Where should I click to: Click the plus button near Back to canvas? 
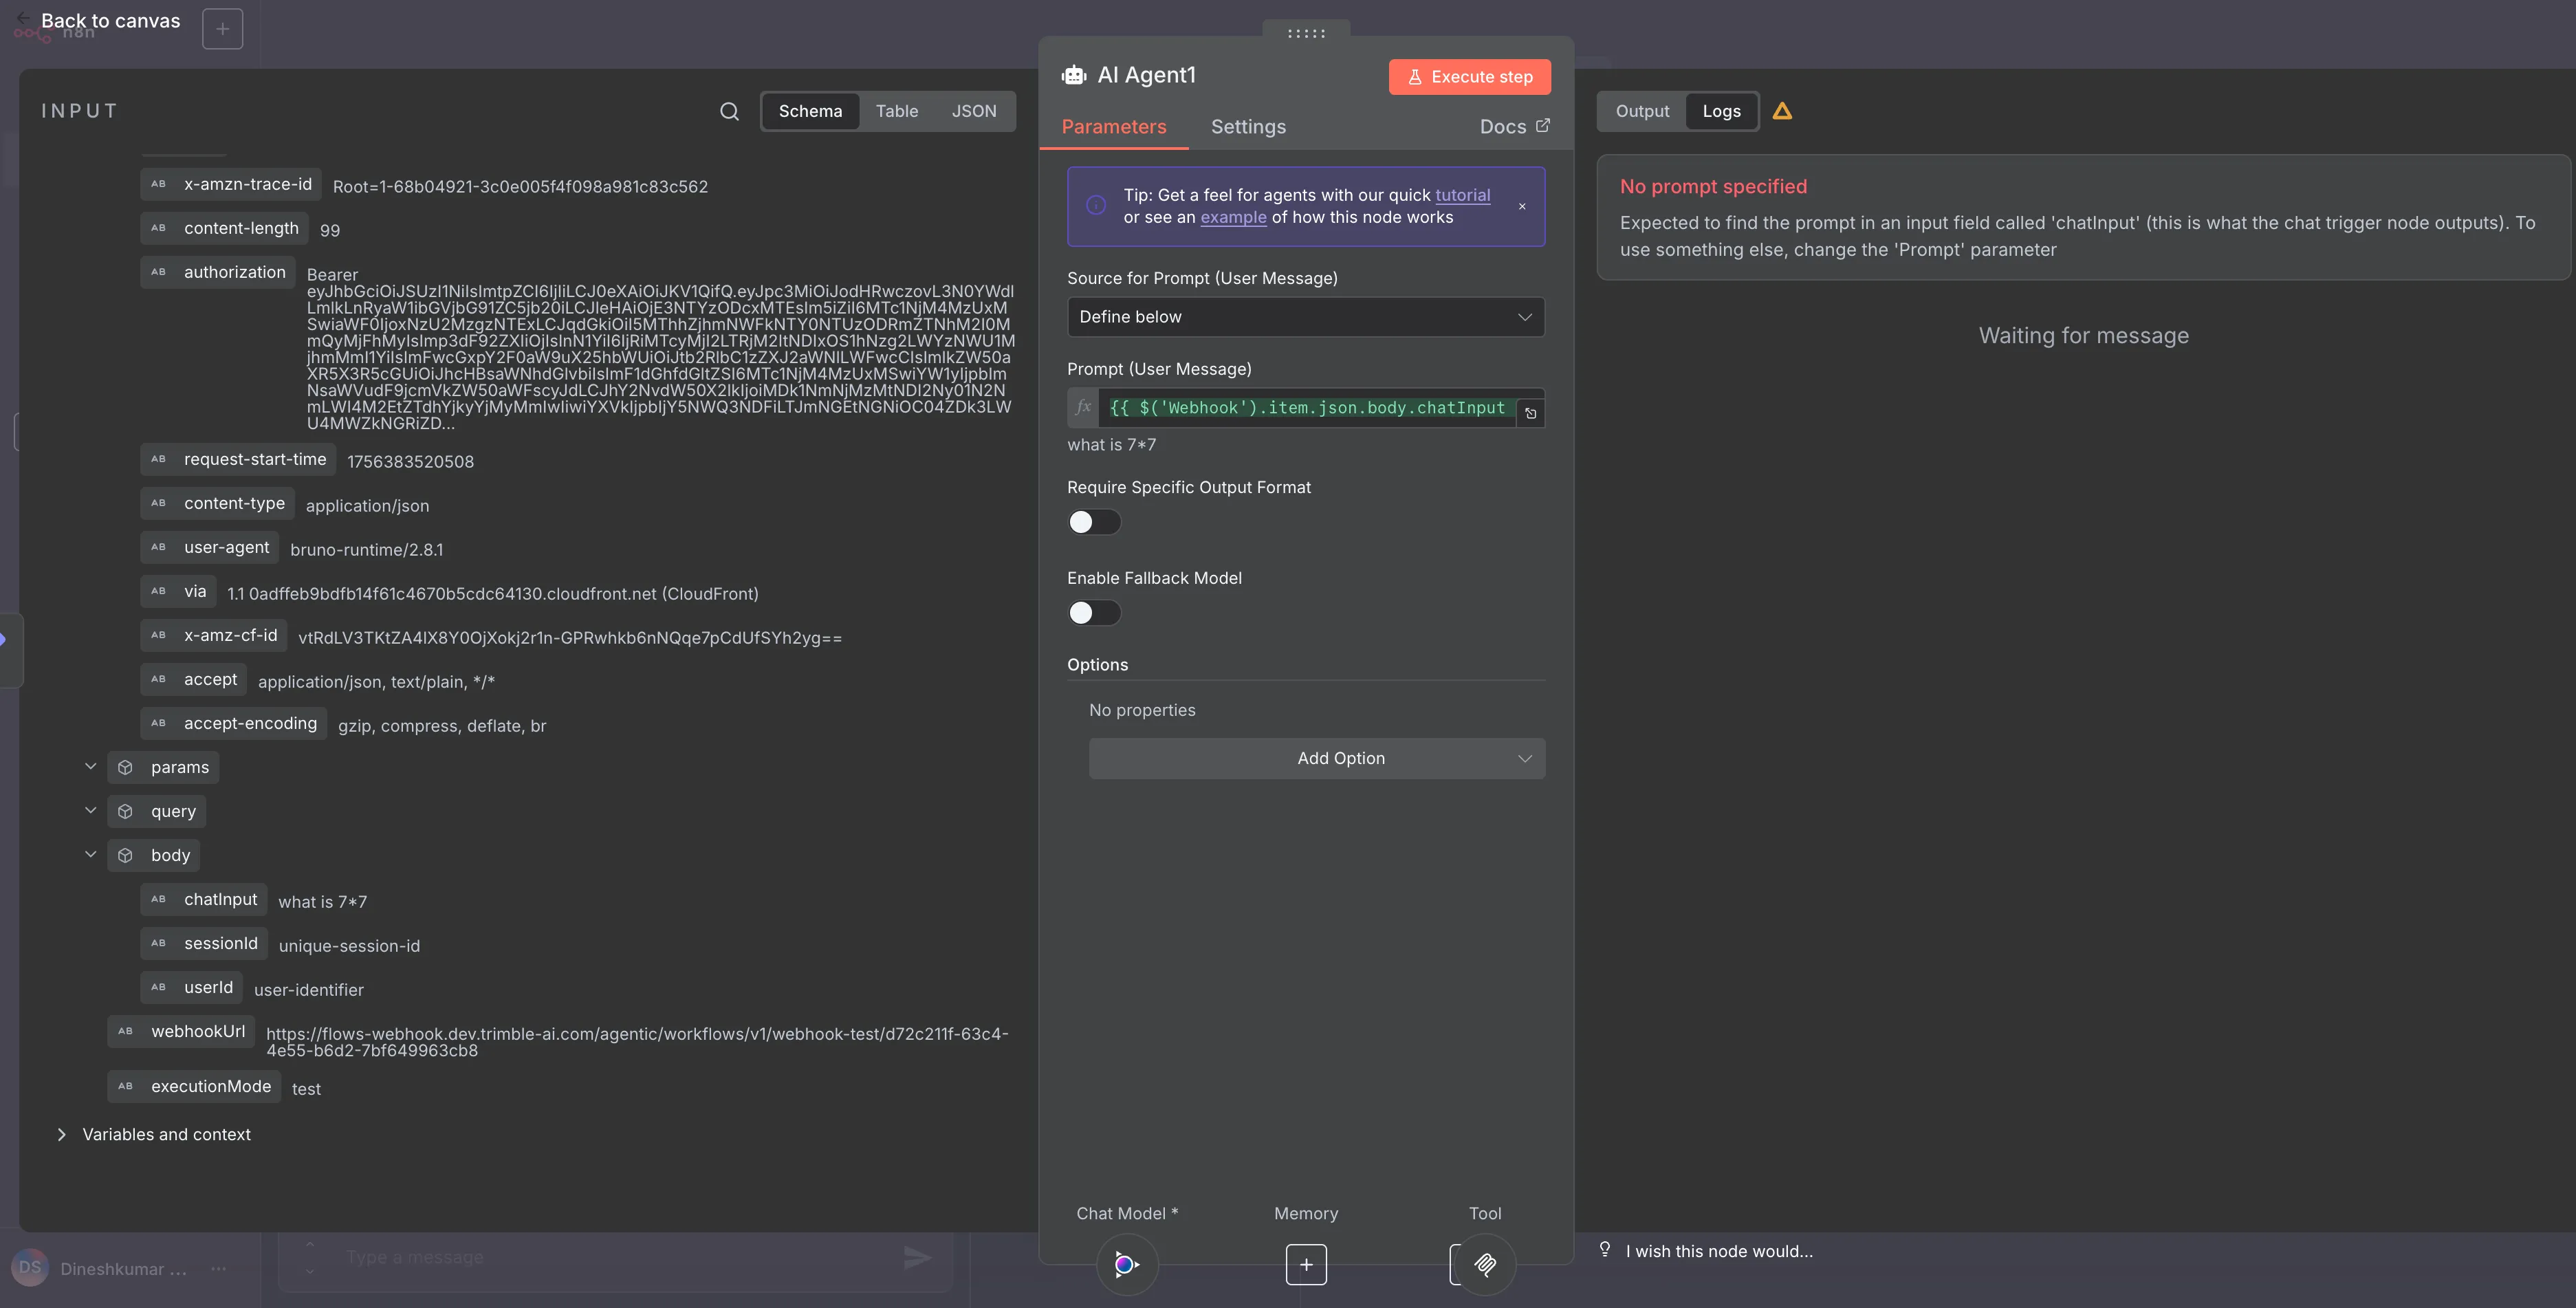point(222,28)
